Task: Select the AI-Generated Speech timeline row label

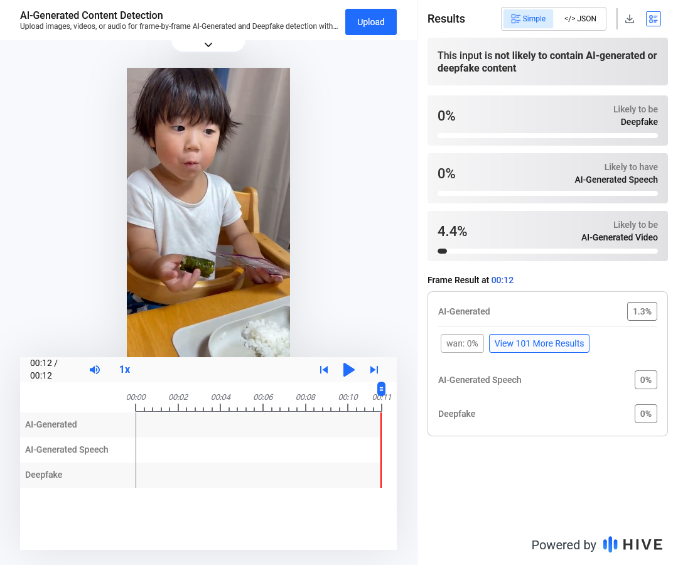Action: point(67,449)
